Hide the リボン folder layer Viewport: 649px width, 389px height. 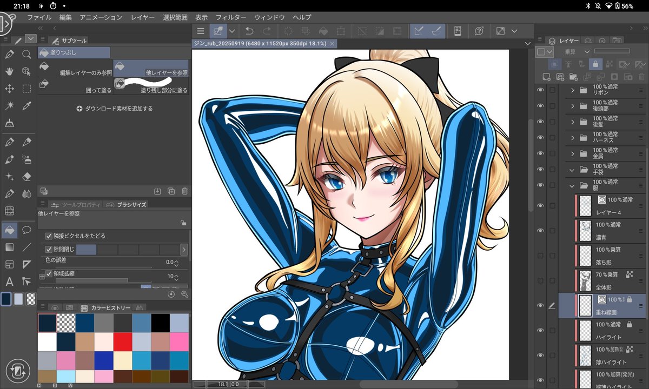[540, 90]
